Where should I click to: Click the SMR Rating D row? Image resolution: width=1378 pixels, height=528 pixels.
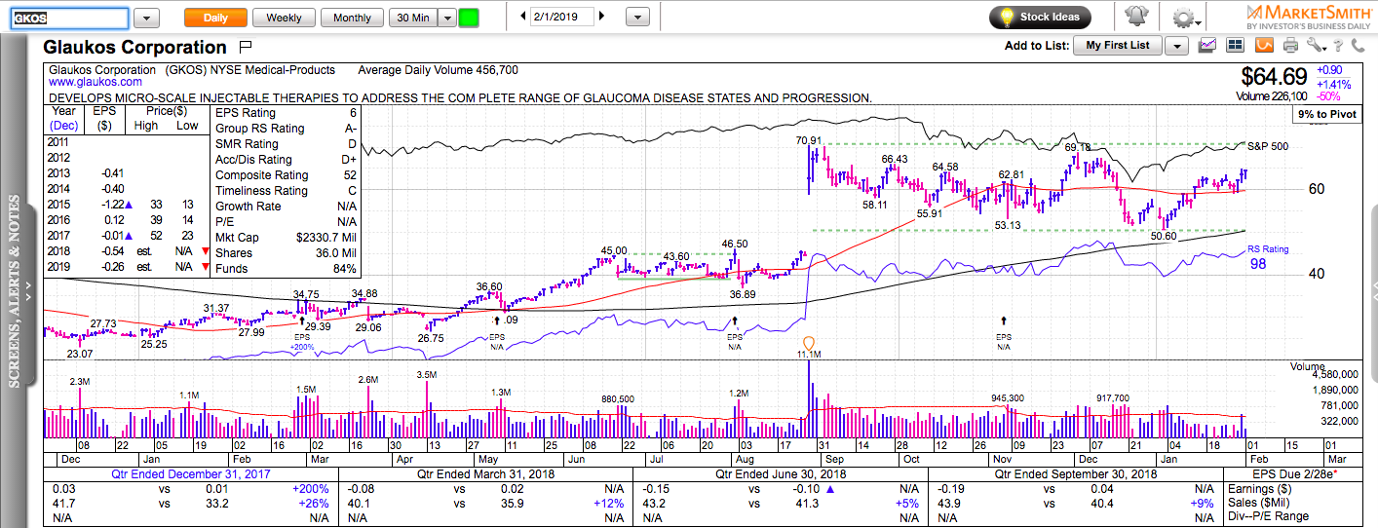[x=287, y=144]
